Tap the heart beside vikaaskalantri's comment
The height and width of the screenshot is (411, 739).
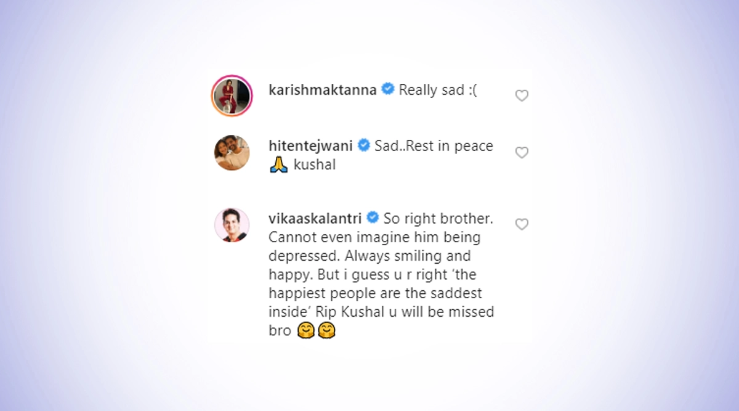(522, 224)
